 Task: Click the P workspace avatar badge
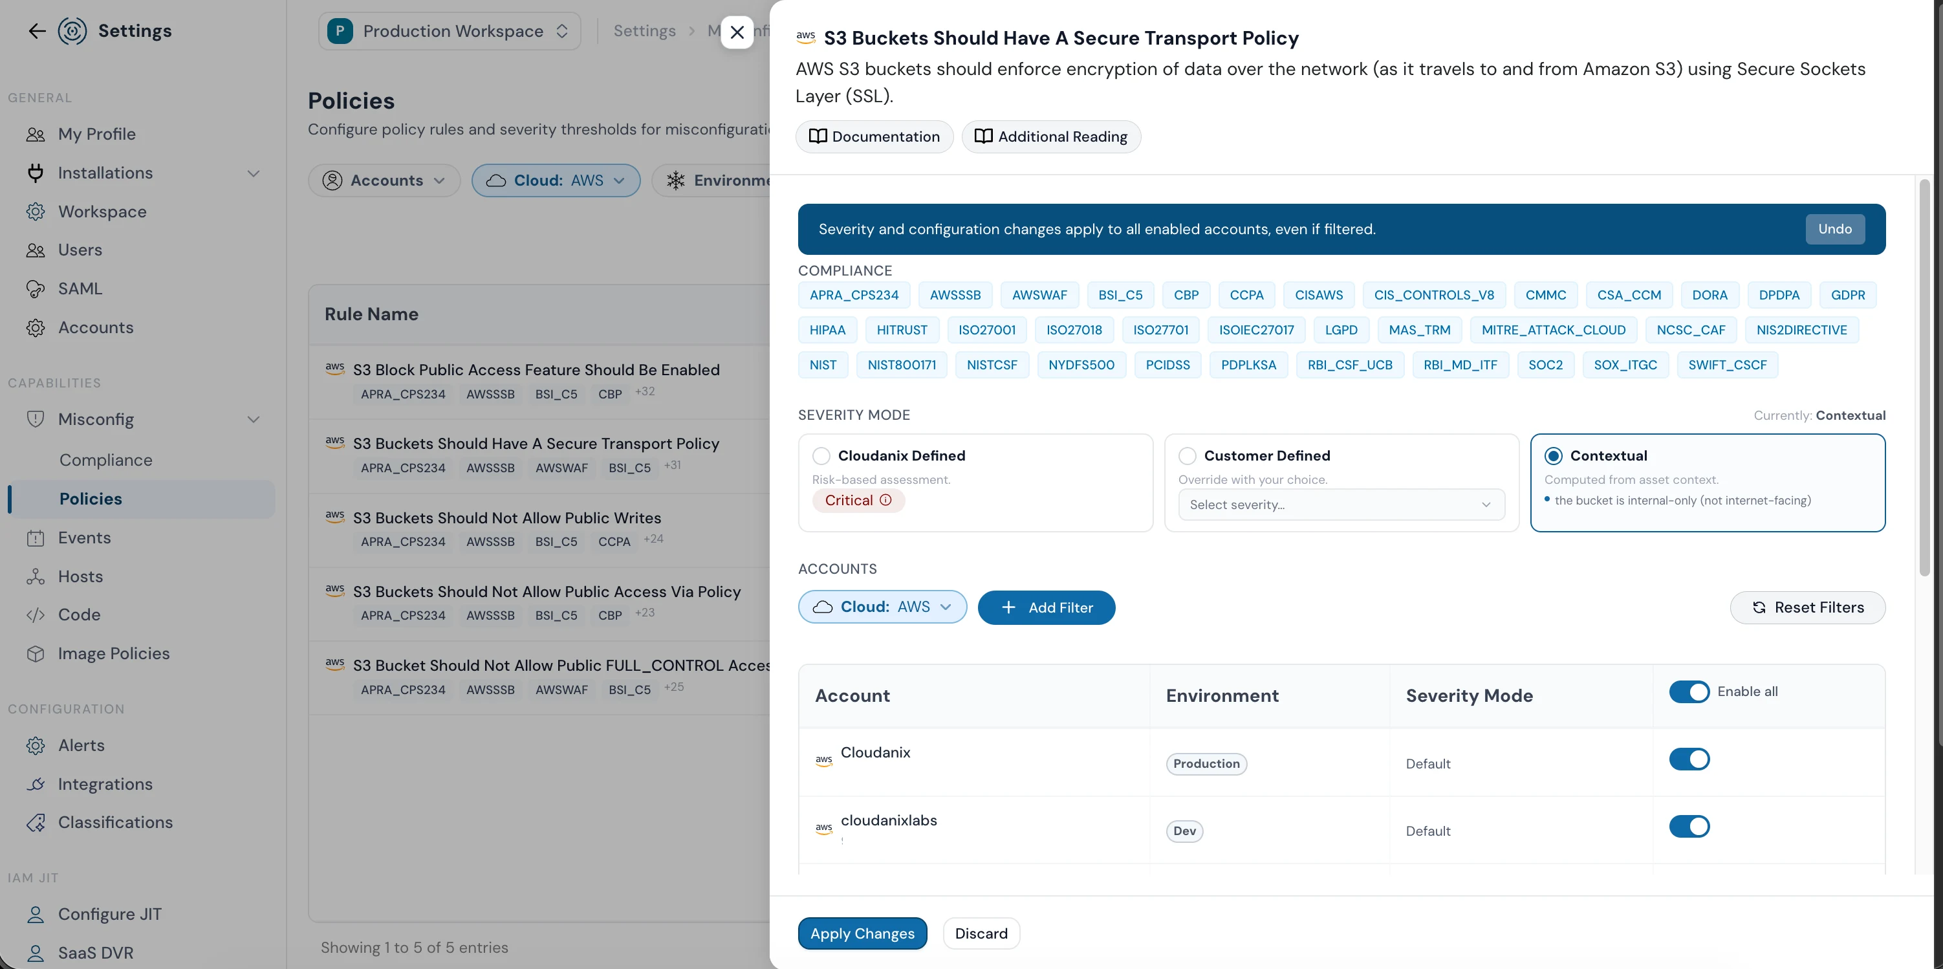point(340,31)
